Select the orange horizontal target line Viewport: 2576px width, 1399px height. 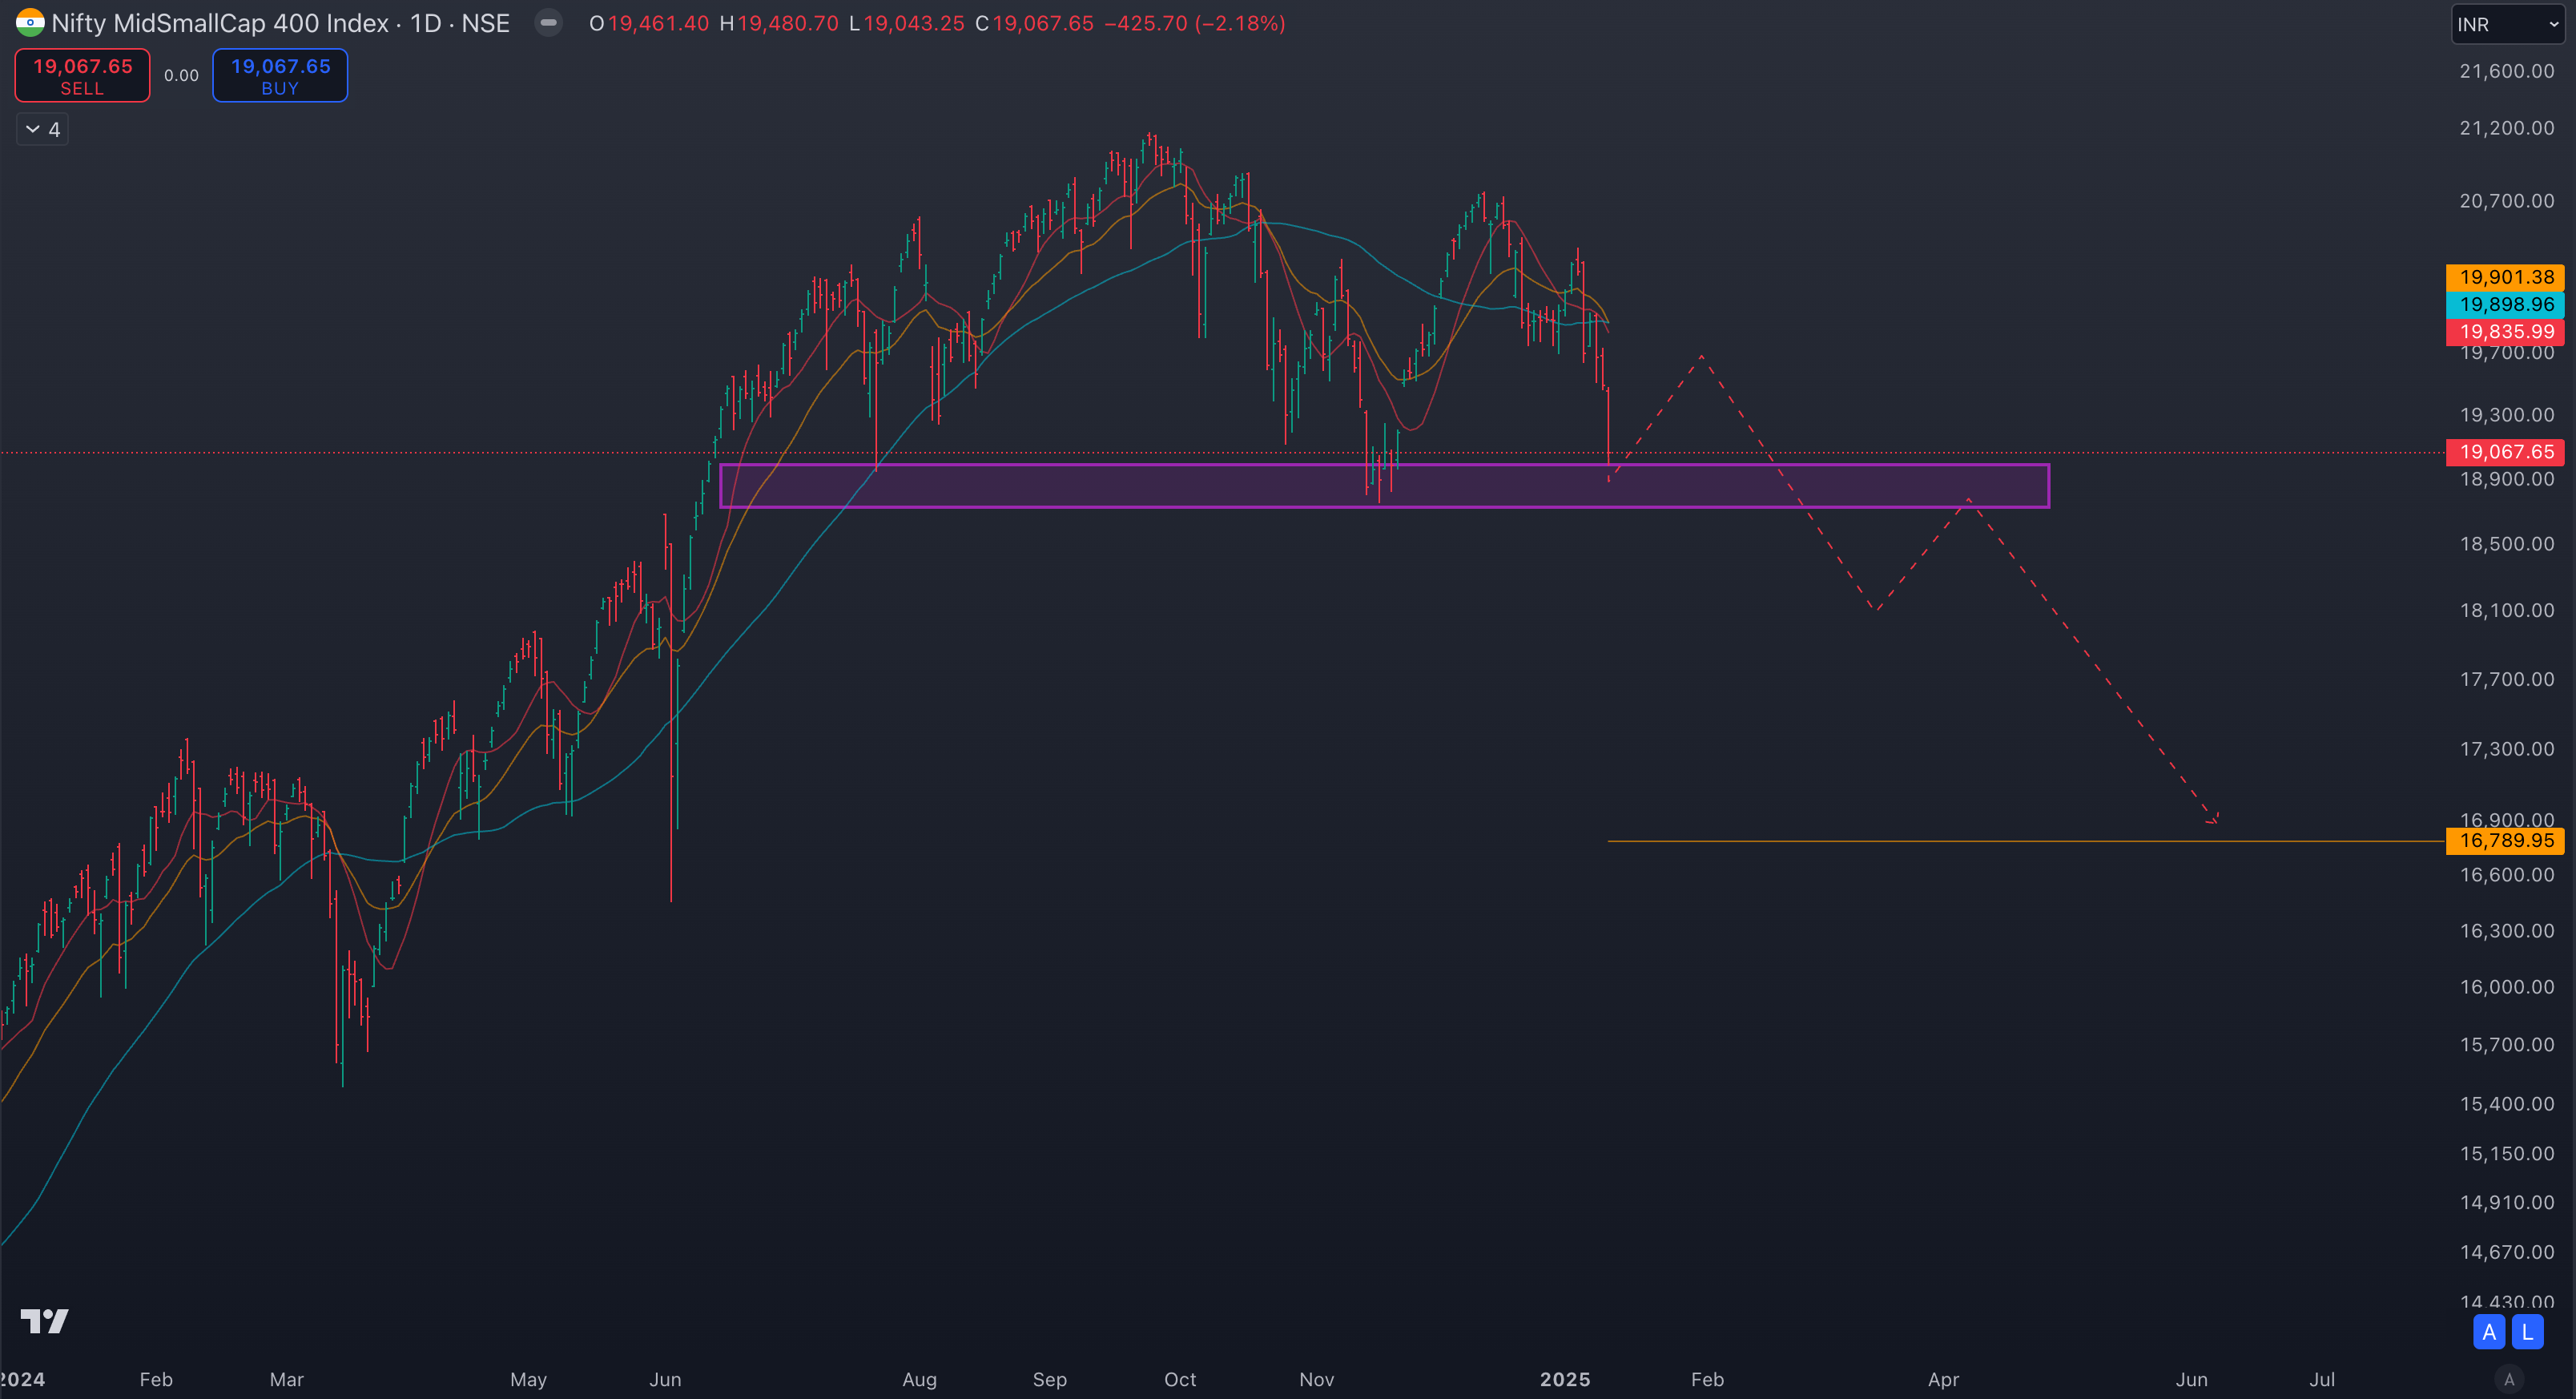coord(2026,841)
